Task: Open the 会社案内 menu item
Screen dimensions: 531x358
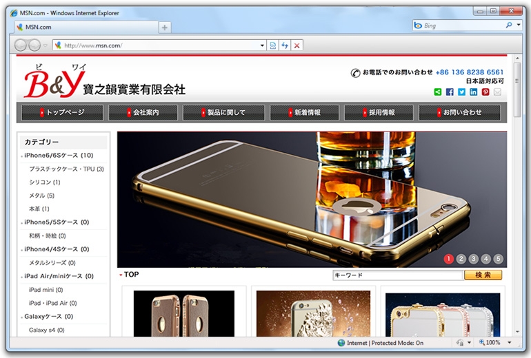Action: click(x=143, y=113)
